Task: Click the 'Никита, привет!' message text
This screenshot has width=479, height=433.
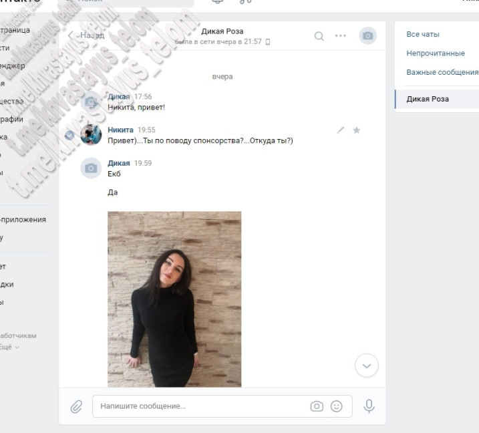Action: (136, 108)
